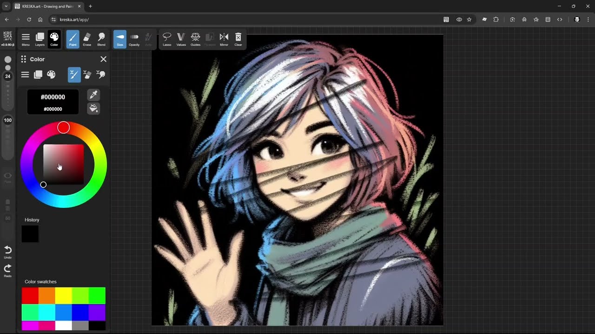Pick the purple color swatch

click(x=97, y=312)
